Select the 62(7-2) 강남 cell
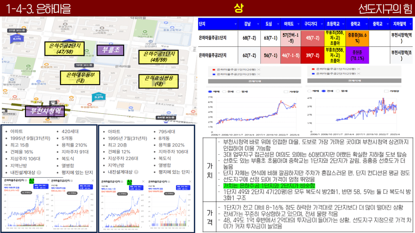The width and height of the screenshot is (415, 233). coord(249,55)
